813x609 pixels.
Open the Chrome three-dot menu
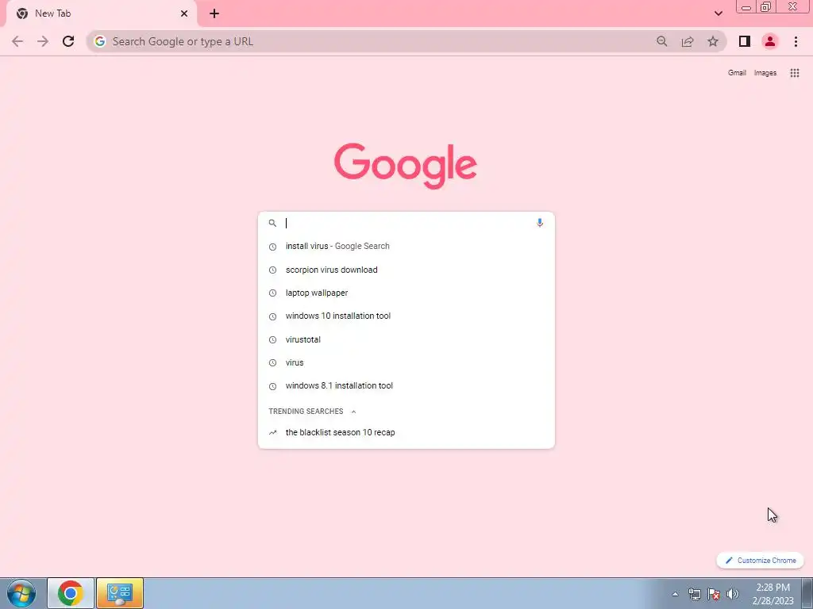(x=796, y=41)
